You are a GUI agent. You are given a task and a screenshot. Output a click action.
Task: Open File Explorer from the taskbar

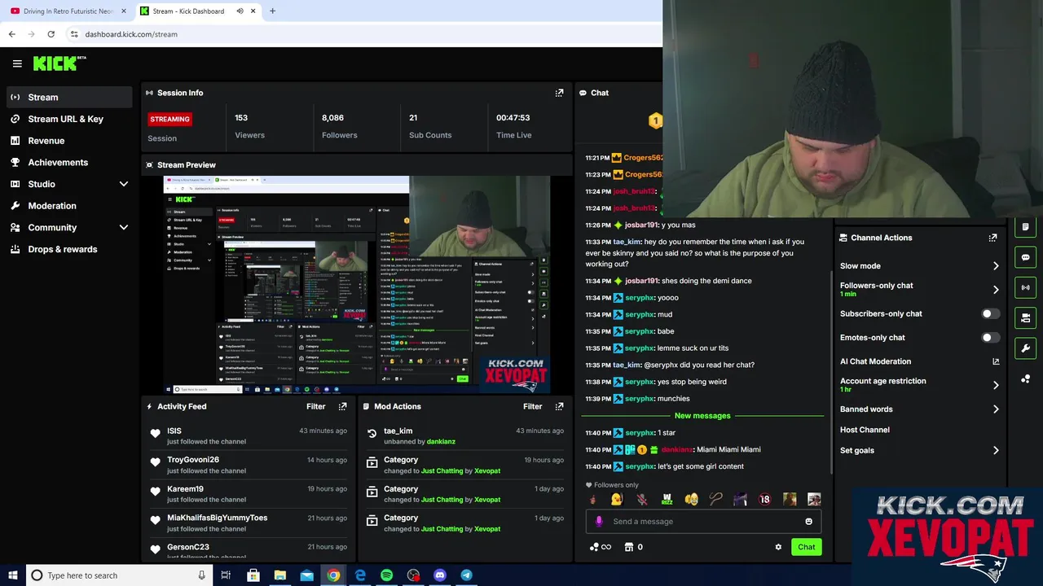(279, 575)
